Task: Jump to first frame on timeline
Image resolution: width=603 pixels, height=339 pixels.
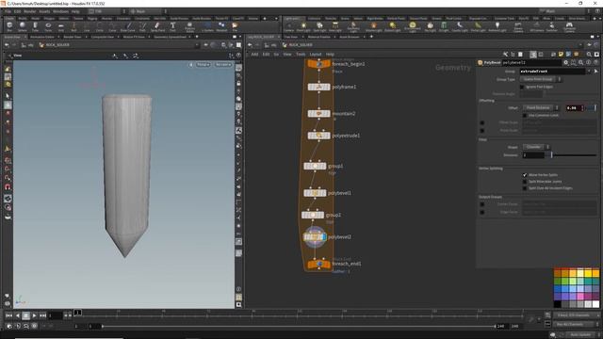Action: (8, 315)
